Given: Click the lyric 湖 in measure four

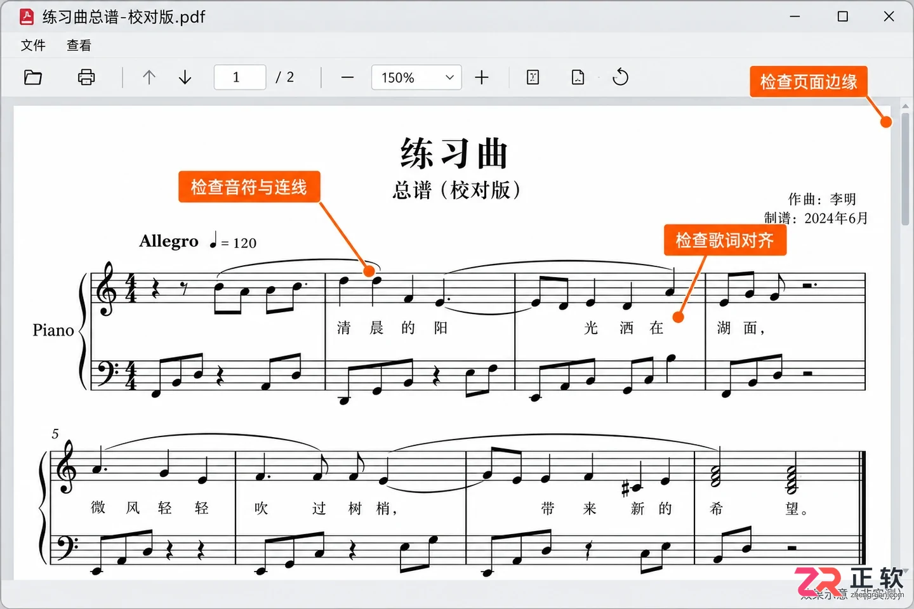Looking at the screenshot, I should click(x=724, y=328).
